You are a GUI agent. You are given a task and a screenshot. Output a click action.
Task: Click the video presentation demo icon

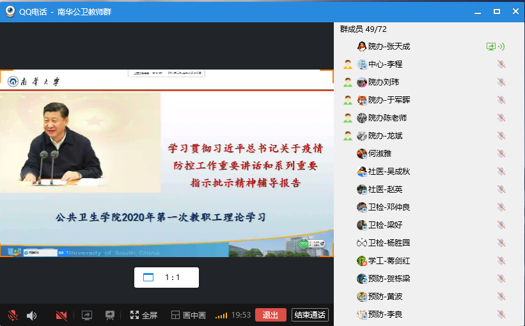coord(110,315)
